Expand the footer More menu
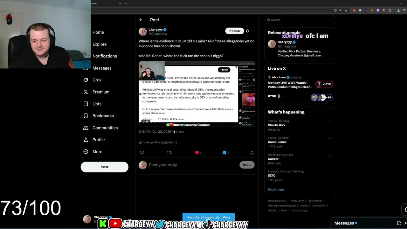Screen dimensions: 407x229 (285, 211)
